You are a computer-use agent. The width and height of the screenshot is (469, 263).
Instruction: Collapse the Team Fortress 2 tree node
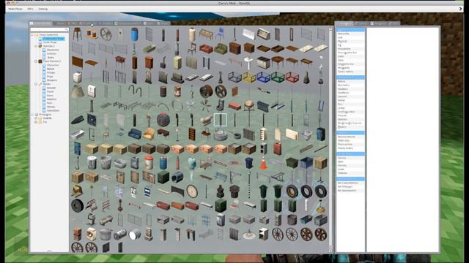(36, 61)
